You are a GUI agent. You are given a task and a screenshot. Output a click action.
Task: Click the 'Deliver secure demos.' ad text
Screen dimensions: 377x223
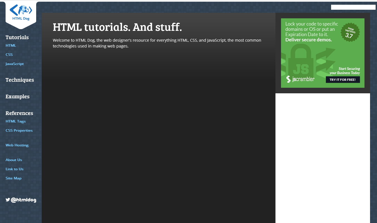309,40
